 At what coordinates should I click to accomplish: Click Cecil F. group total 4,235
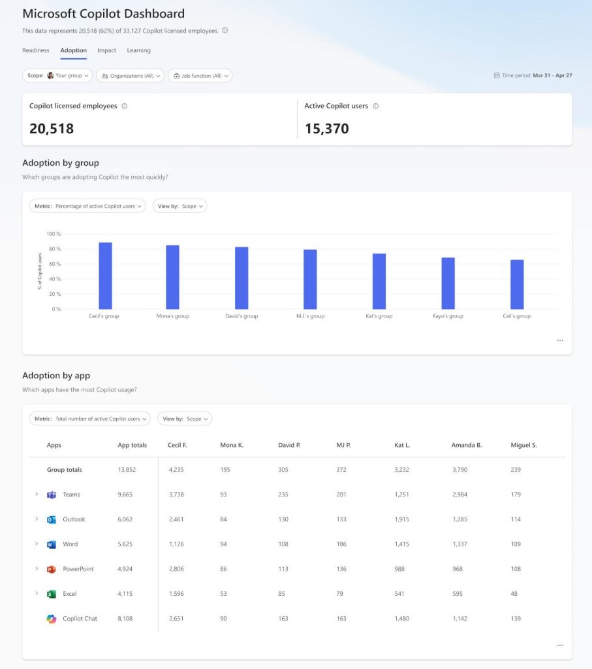click(x=176, y=470)
